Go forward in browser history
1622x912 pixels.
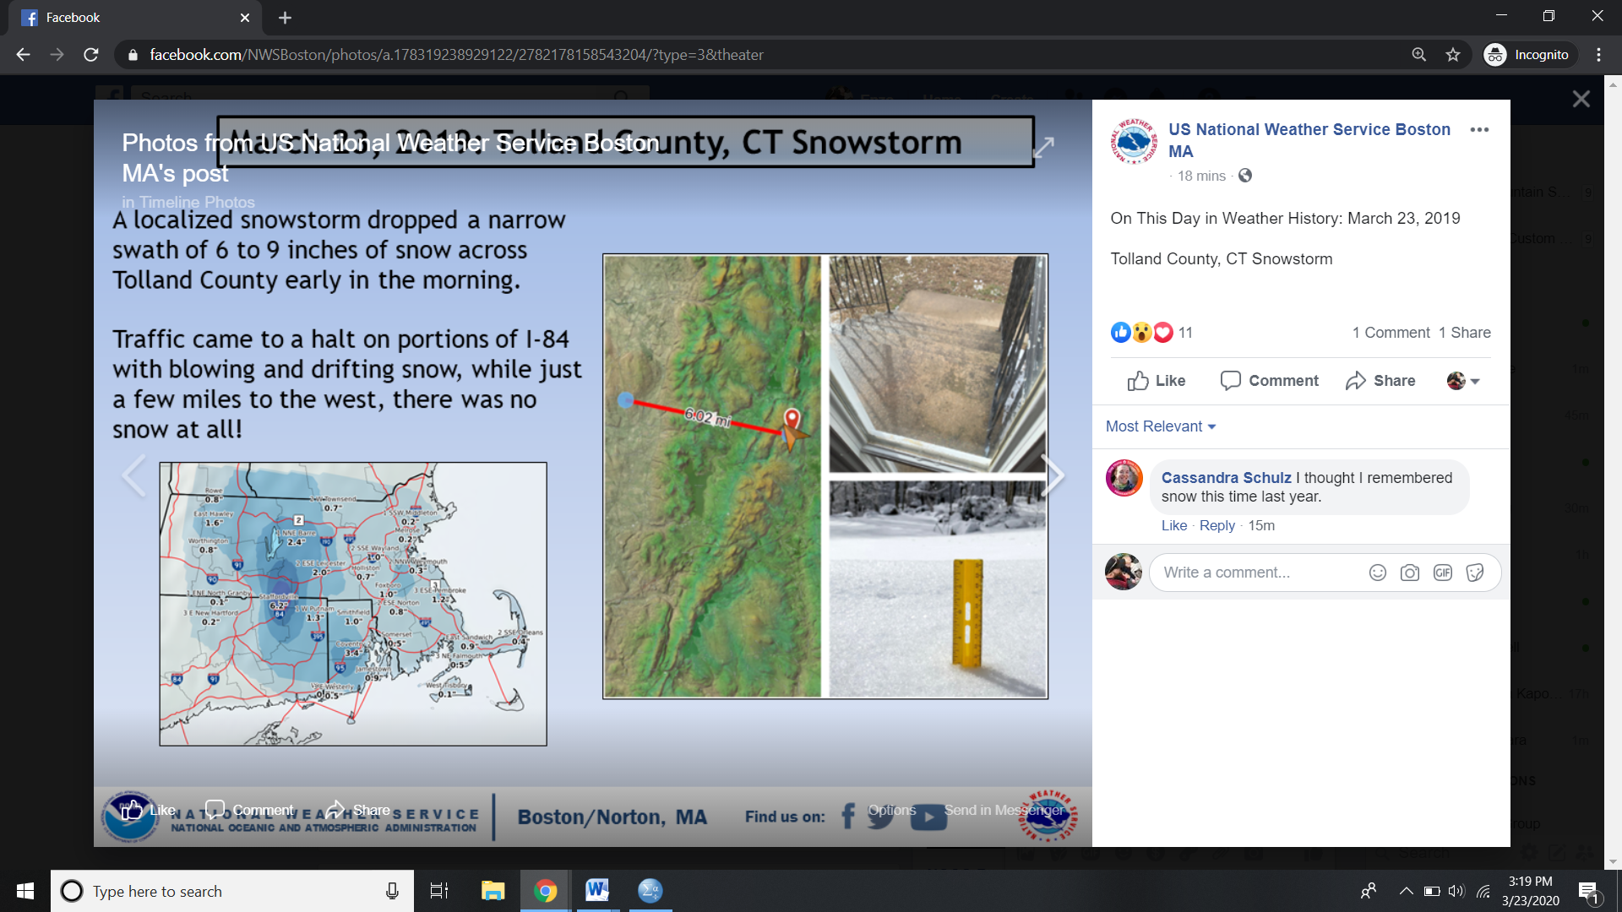(x=57, y=55)
